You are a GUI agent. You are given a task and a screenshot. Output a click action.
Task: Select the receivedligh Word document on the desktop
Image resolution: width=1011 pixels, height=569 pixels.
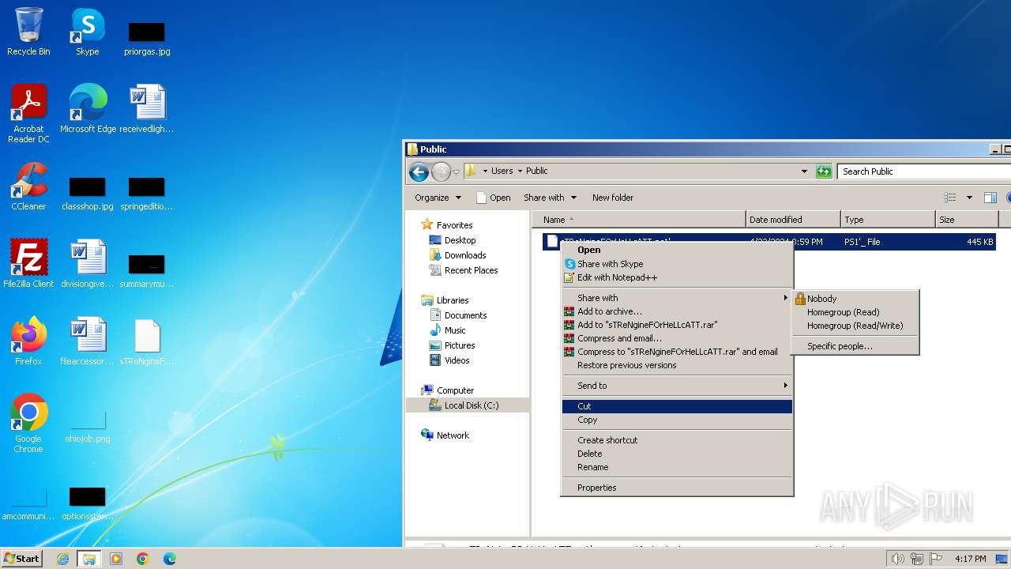click(147, 109)
